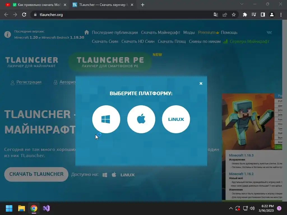Open File Explorer from taskbar
This screenshot has width=287, height=215.
click(21, 208)
